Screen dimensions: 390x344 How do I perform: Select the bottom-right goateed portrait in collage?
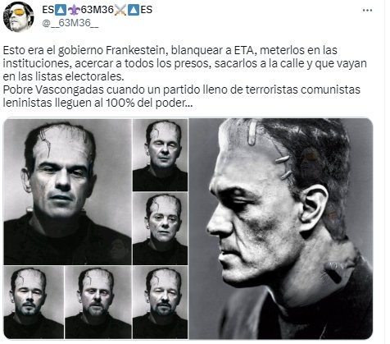[x=160, y=302]
